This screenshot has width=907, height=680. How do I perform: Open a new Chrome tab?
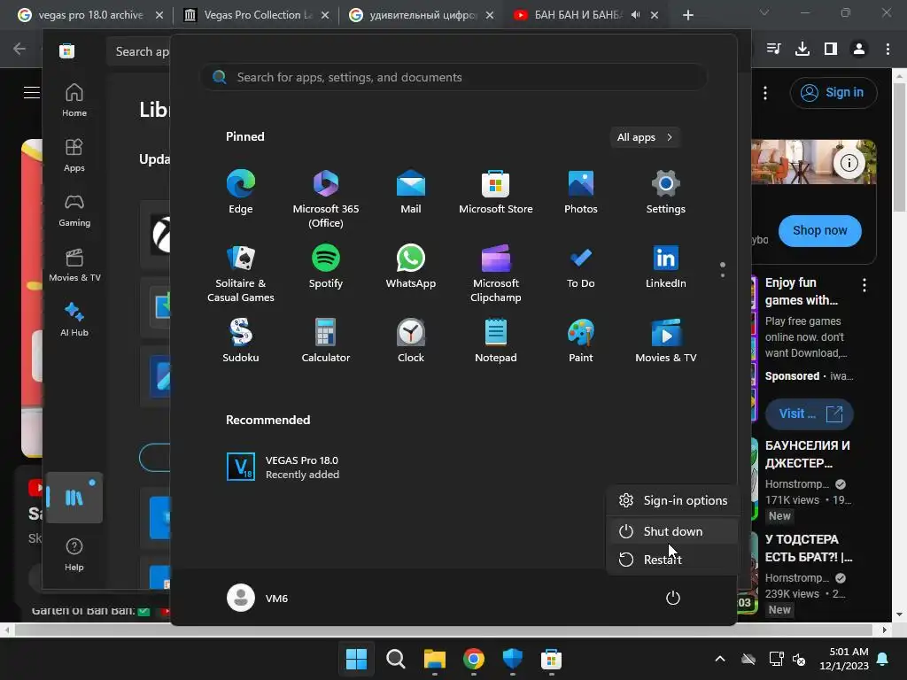tap(687, 15)
